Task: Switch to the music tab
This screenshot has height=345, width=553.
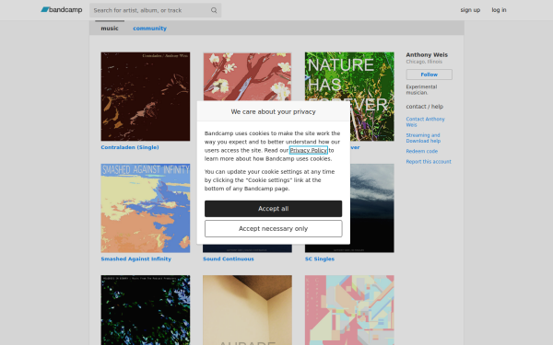Action: (x=110, y=29)
